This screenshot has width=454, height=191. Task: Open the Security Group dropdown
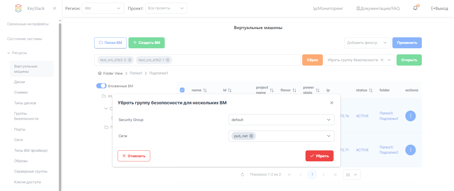point(281,120)
